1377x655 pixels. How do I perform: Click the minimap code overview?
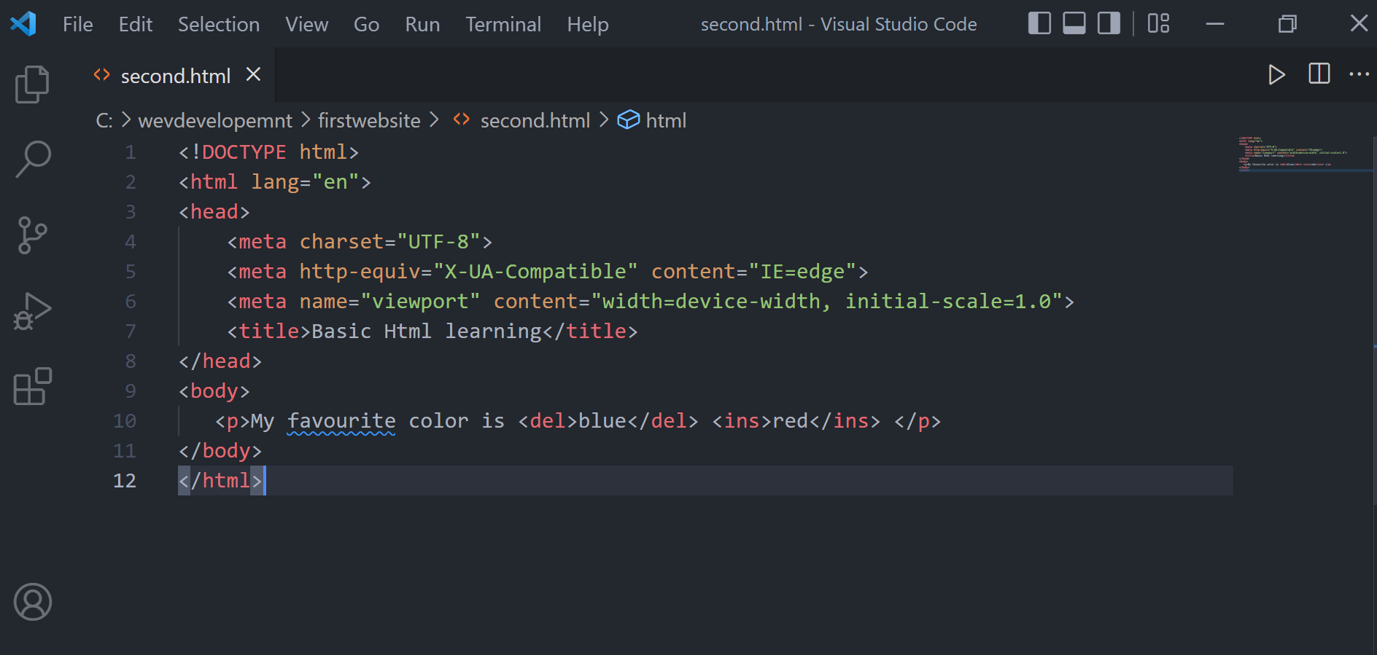[1291, 153]
